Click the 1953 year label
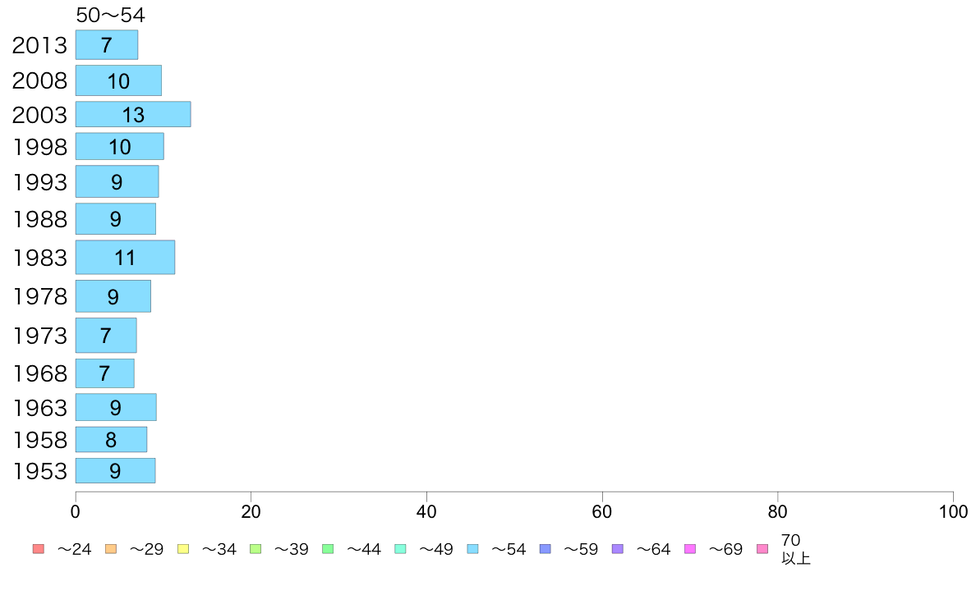 click(39, 472)
